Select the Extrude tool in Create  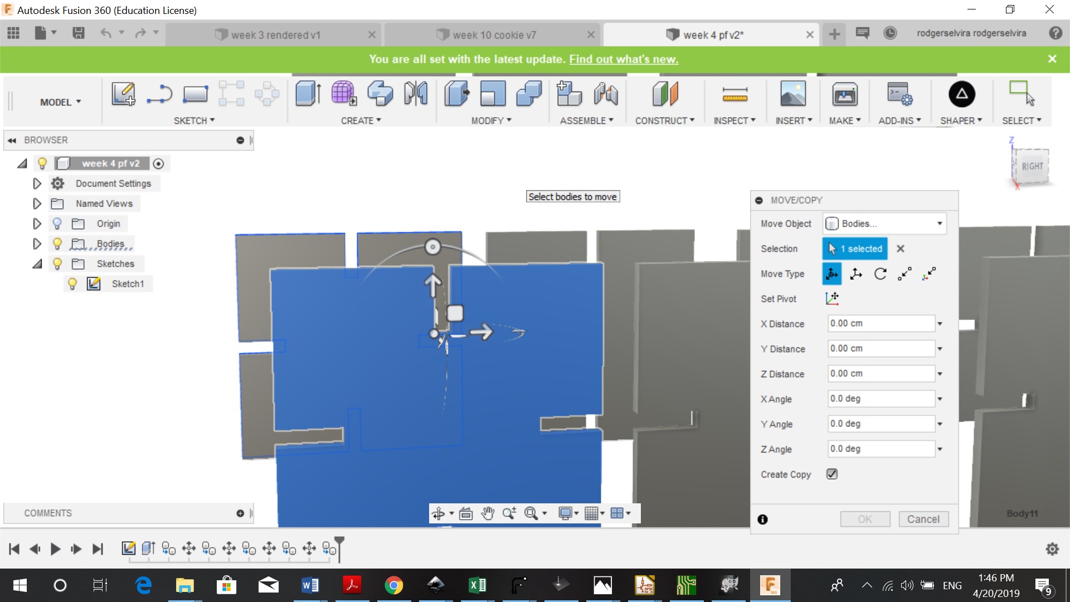[308, 94]
